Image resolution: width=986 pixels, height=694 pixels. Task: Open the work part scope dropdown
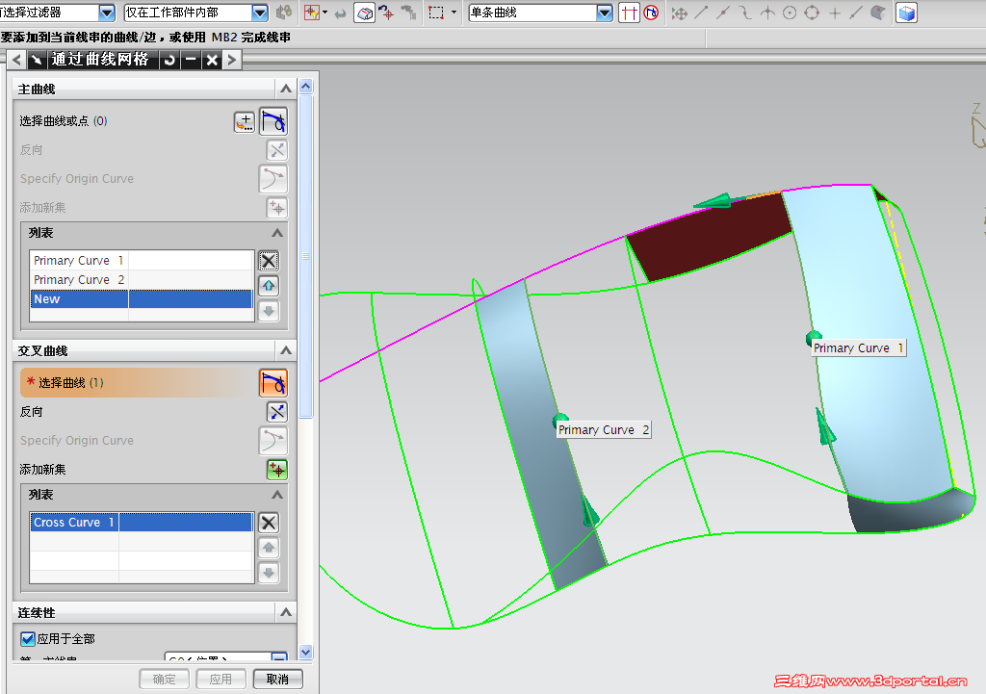(x=260, y=13)
